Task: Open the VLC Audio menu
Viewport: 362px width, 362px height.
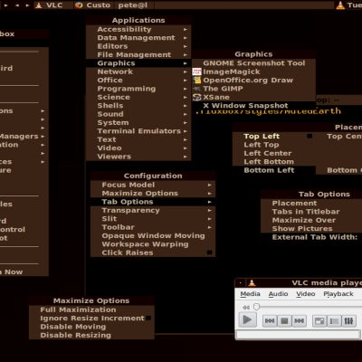Action: [x=278, y=294]
